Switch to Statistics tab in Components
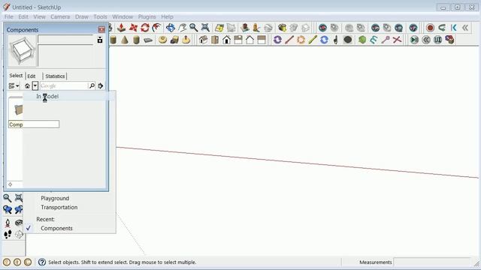This screenshot has width=481, height=270. [x=55, y=76]
